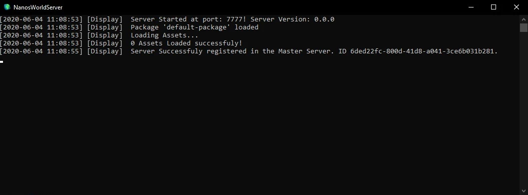Image resolution: width=528 pixels, height=195 pixels.
Task: Click the scrollbar up arrow
Action: pos(524,19)
